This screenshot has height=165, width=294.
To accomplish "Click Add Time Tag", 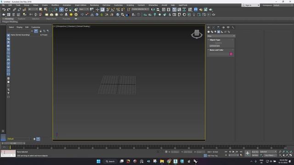I will point(212,156).
